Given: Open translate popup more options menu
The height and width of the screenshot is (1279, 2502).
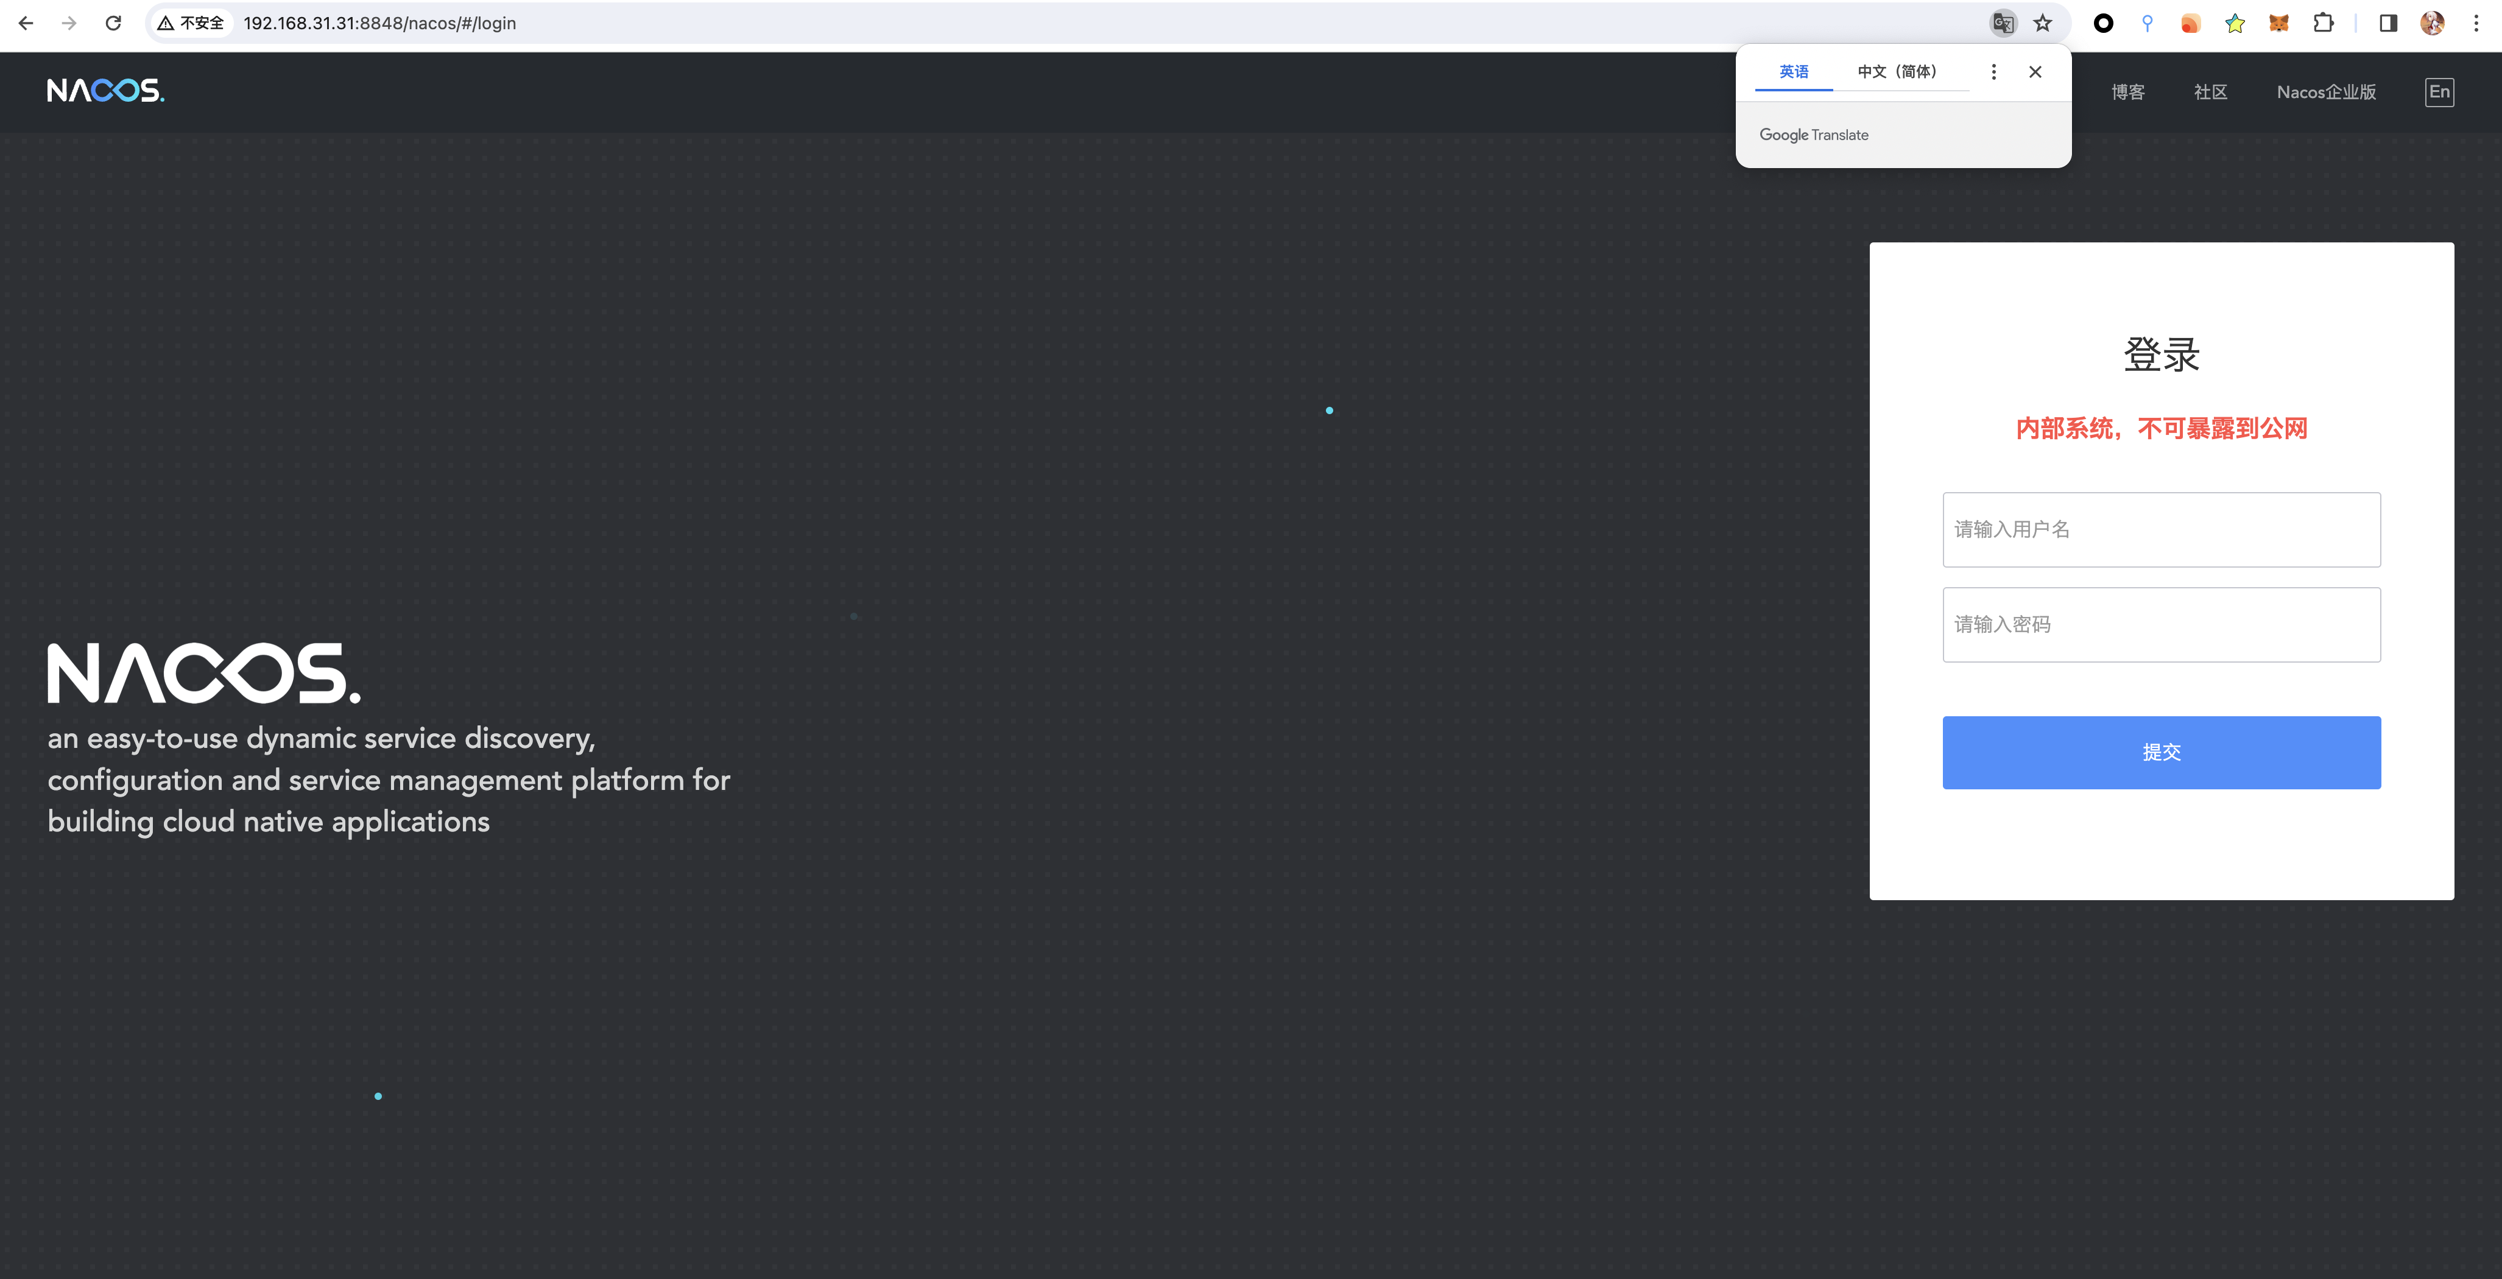Looking at the screenshot, I should pos(1993,72).
